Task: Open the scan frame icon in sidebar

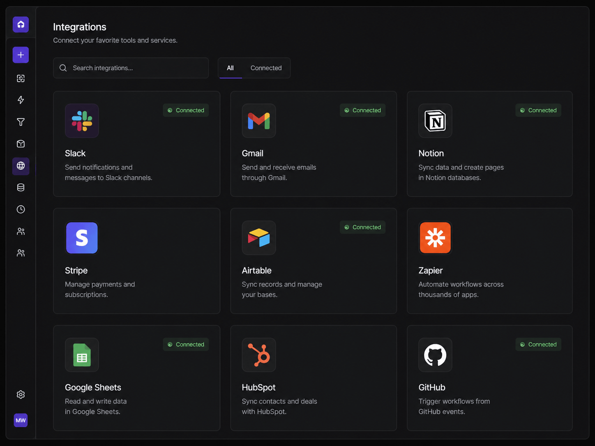Action: point(21,78)
